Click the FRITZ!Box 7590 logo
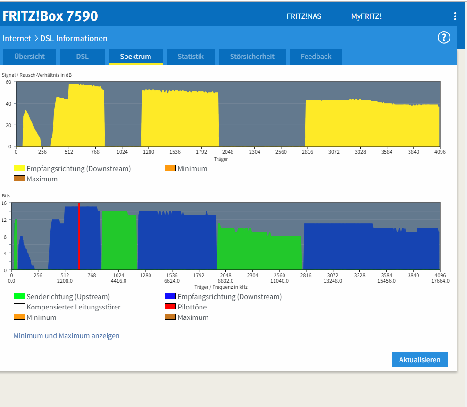 pos(50,16)
